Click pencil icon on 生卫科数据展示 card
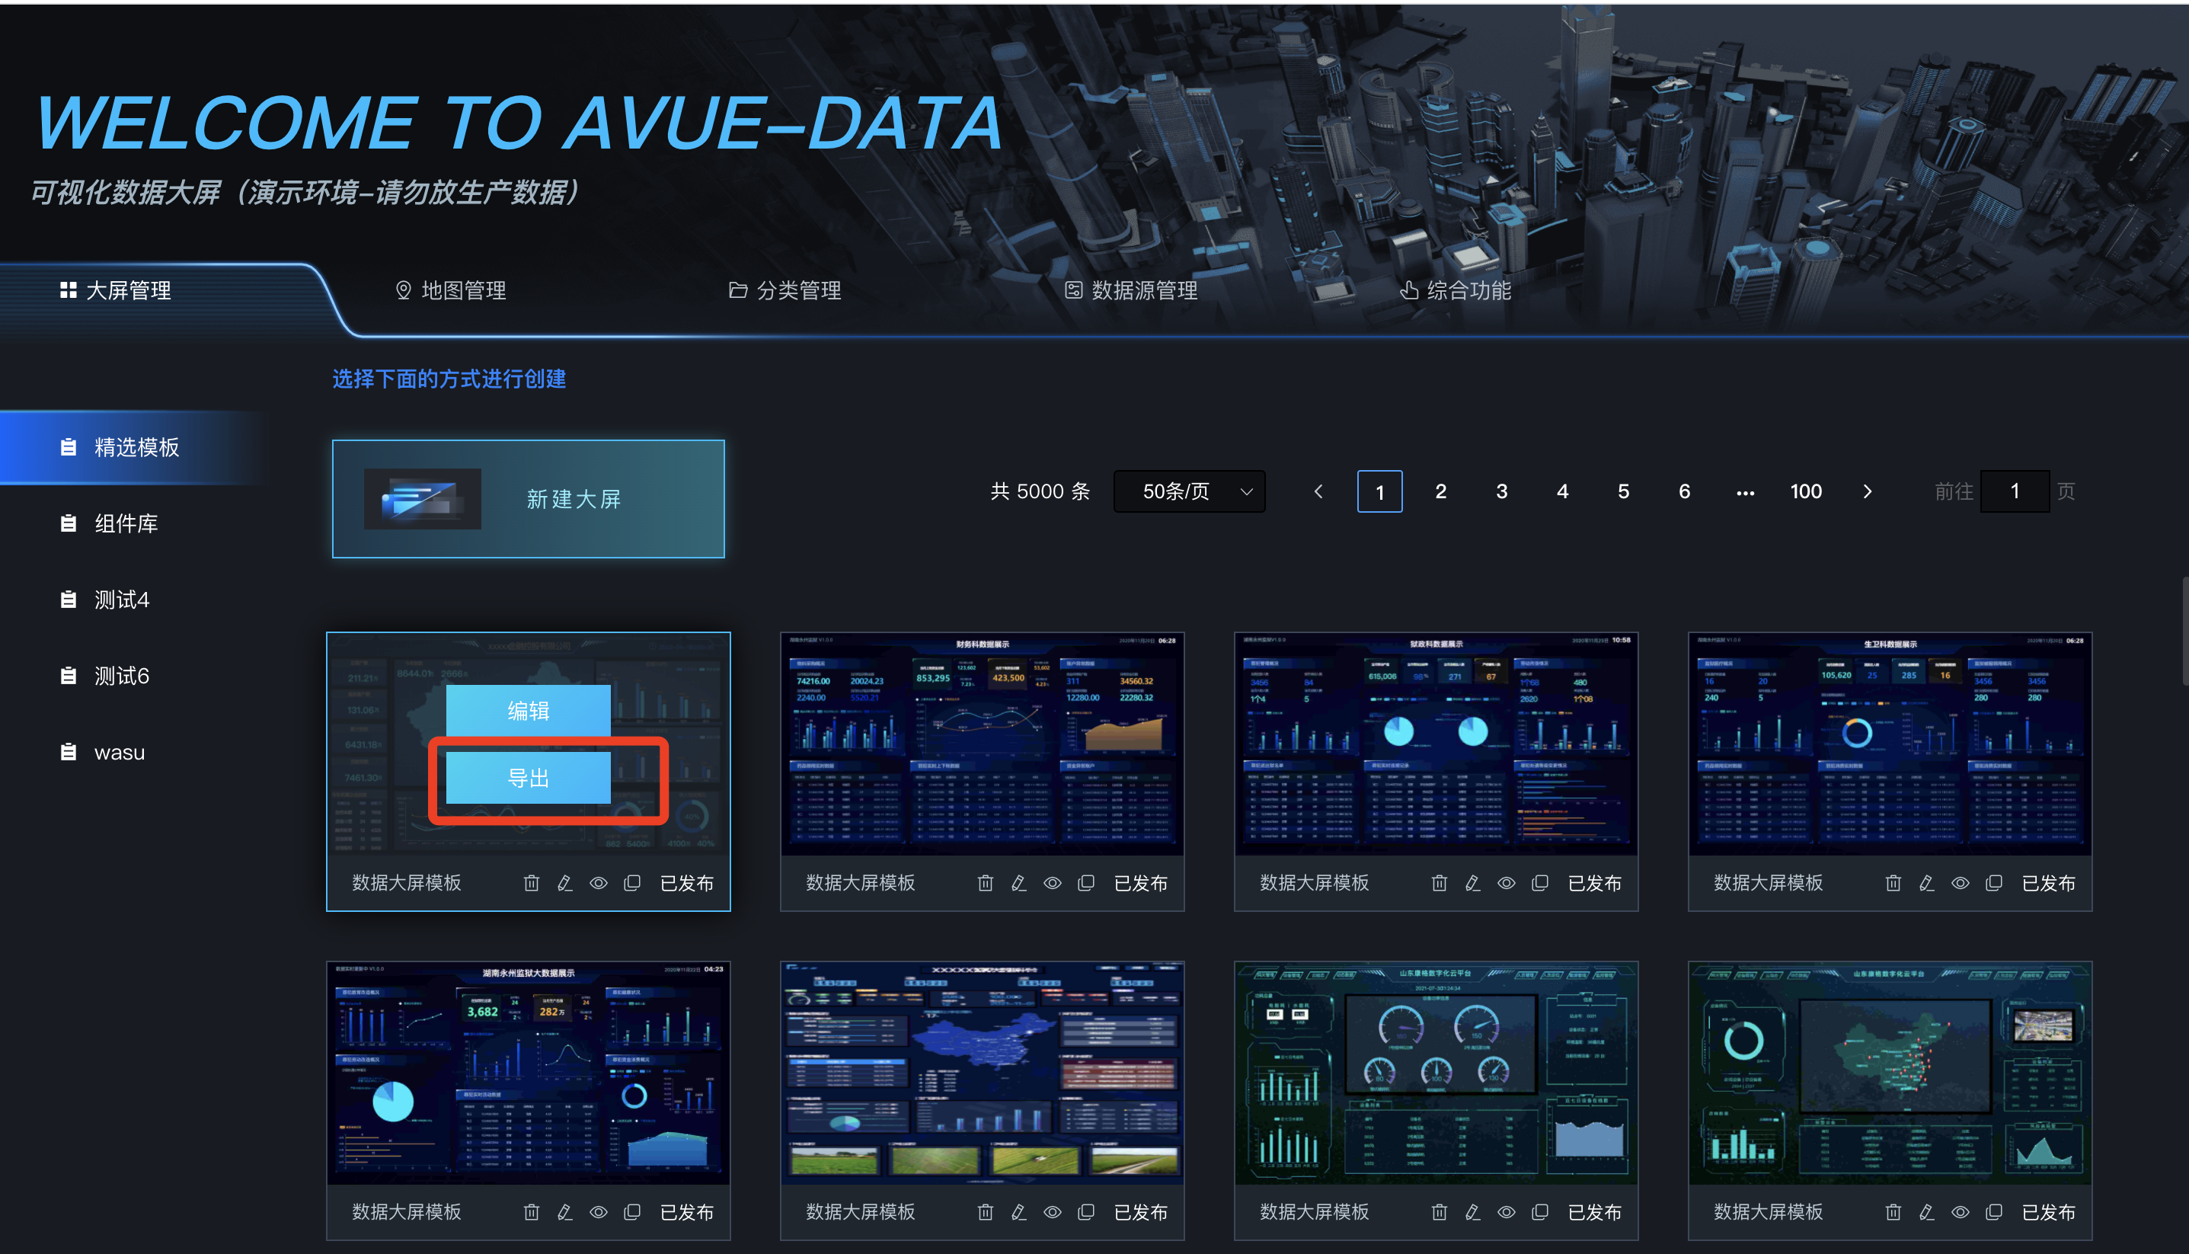The image size is (2189, 1254). pyautogui.click(x=1926, y=883)
